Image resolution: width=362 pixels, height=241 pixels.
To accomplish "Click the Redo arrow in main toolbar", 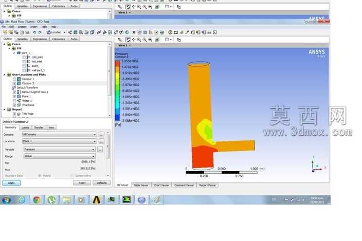I will point(40,32).
